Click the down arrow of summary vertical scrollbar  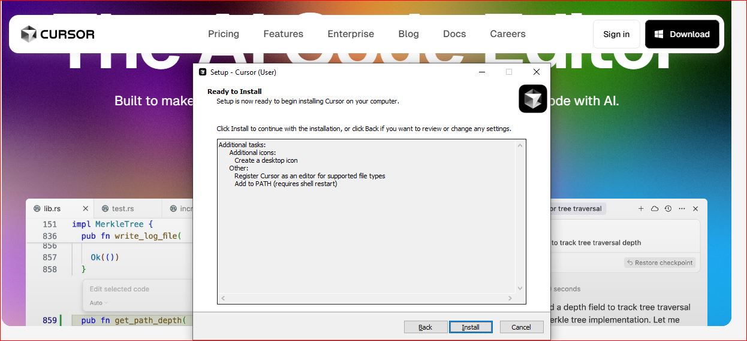520,288
